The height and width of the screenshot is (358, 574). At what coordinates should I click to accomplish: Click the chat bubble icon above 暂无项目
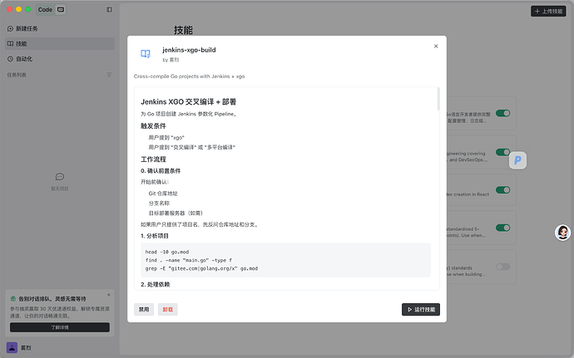[60, 177]
